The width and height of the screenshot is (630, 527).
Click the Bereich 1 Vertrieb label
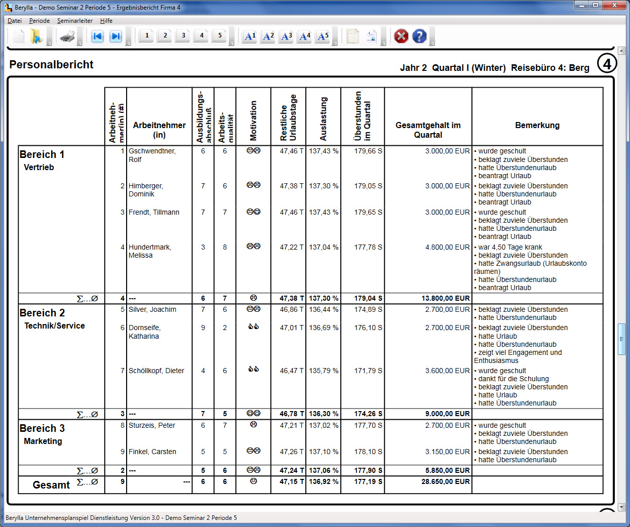click(x=42, y=160)
